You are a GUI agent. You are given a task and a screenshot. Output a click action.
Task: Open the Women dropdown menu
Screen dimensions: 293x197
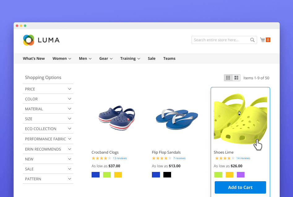click(x=62, y=58)
